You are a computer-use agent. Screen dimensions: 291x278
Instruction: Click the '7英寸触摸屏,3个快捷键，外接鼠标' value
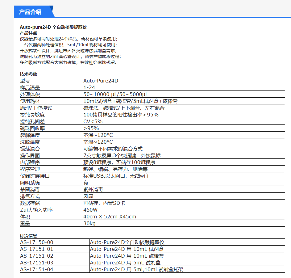click(122, 155)
